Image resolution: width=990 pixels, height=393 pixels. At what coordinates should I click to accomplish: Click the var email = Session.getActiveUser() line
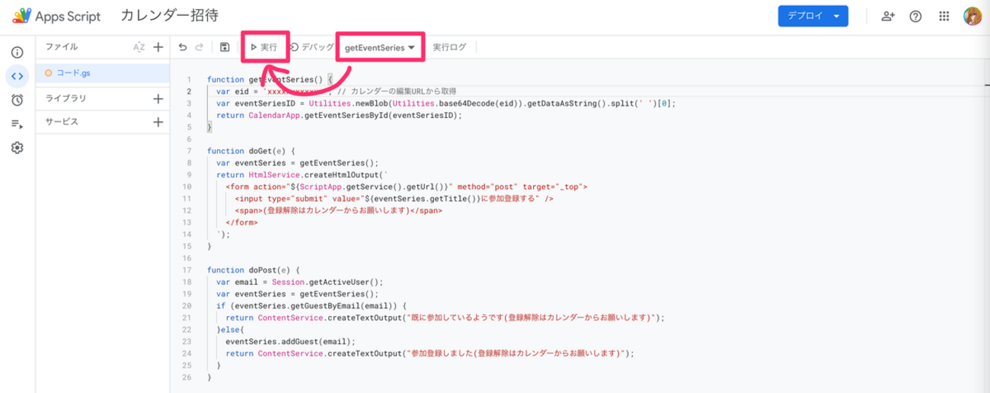point(299,281)
